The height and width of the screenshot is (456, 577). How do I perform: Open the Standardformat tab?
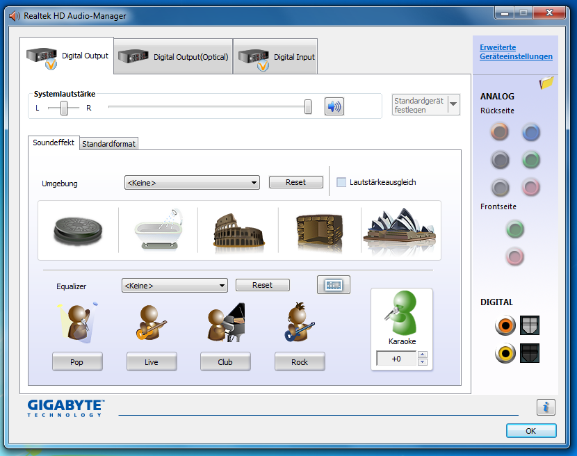tap(108, 144)
